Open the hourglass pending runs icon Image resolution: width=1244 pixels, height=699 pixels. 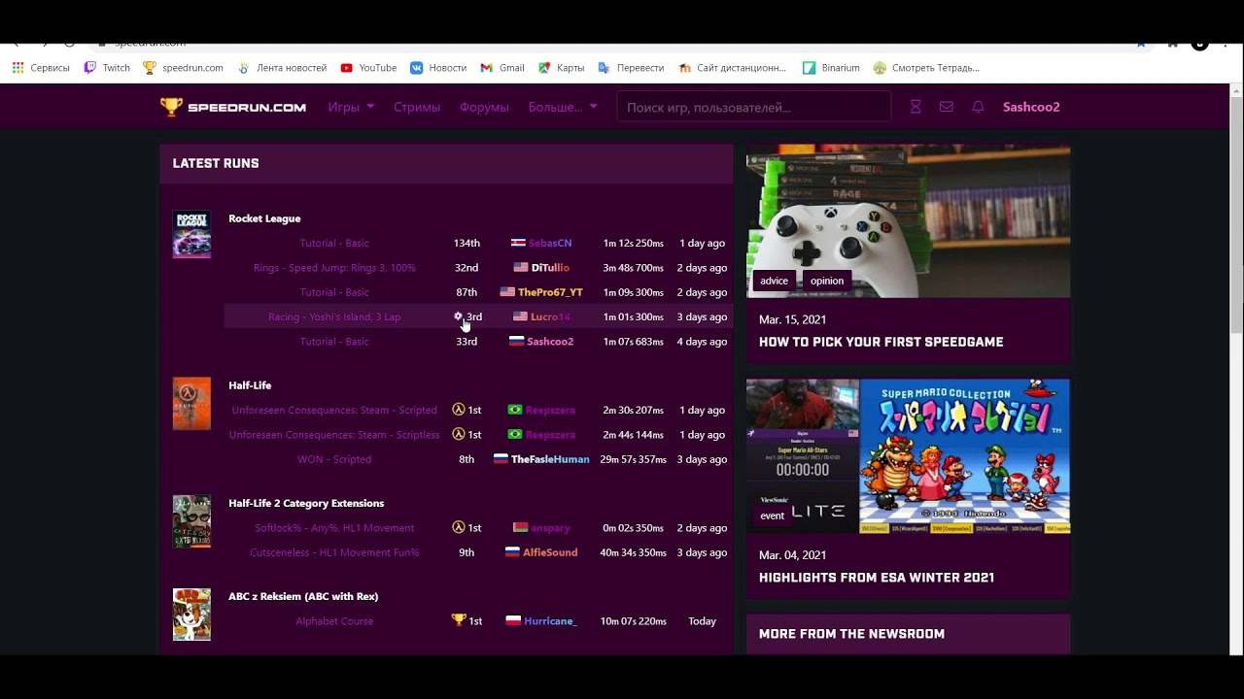(x=916, y=107)
